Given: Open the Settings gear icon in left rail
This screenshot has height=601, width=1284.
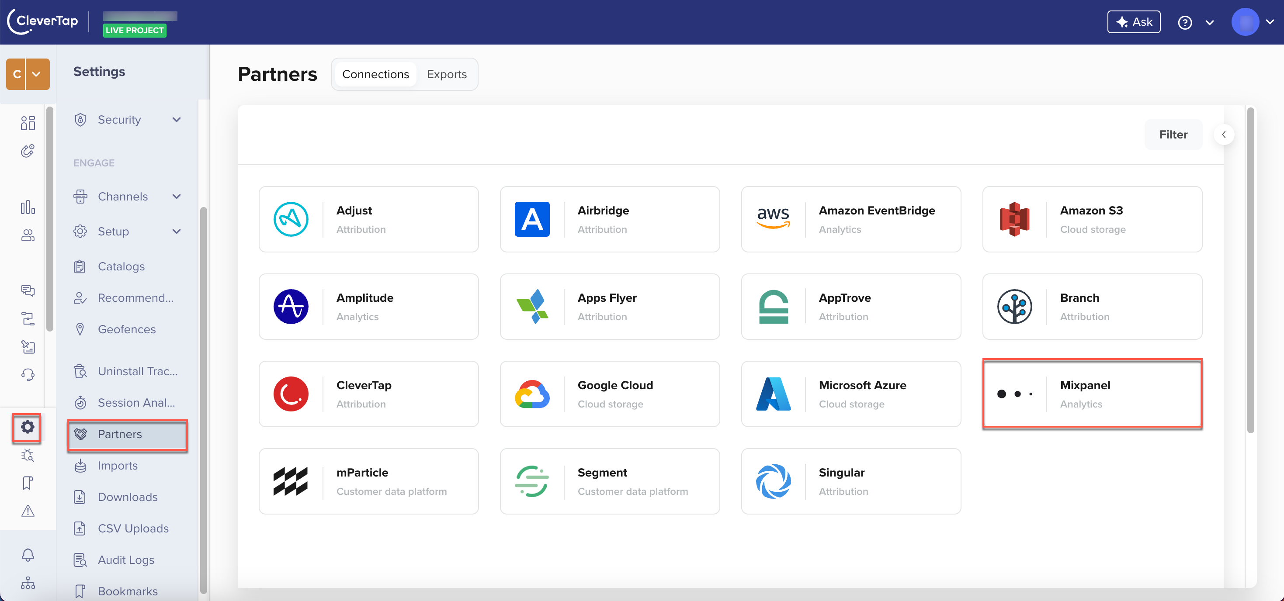Looking at the screenshot, I should pos(28,427).
